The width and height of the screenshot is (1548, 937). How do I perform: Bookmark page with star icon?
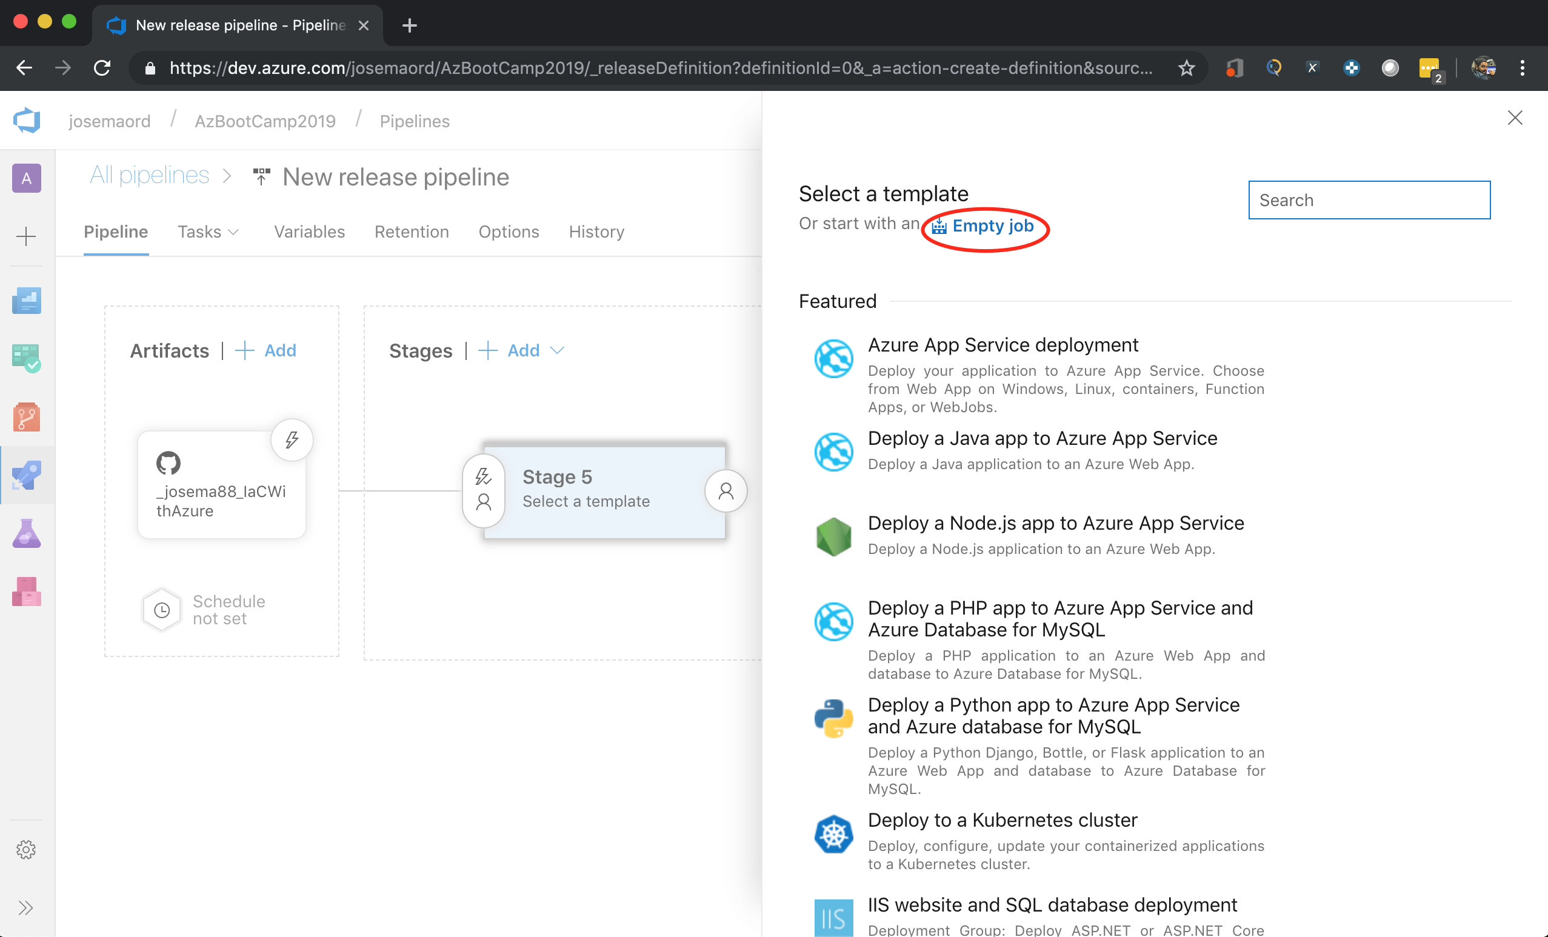1186,68
